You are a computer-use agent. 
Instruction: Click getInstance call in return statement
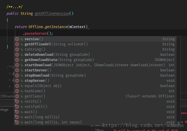[x=56, y=27]
